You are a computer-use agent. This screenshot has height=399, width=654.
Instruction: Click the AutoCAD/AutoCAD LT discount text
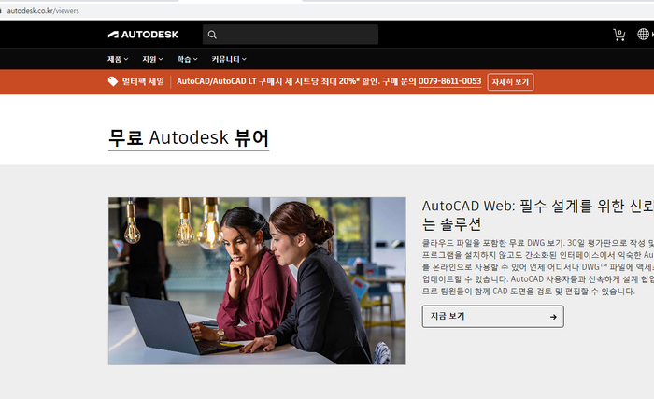point(296,81)
